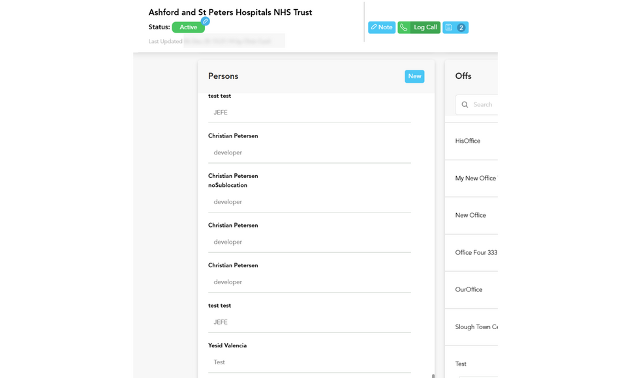The height and width of the screenshot is (378, 631).
Task: Click the Active status badge
Action: click(189, 27)
